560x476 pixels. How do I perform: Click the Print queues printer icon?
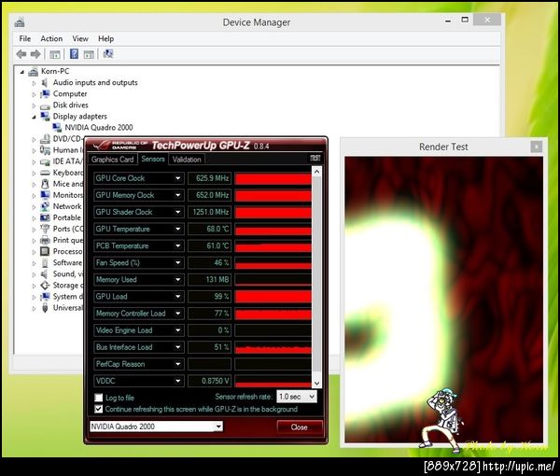coord(45,240)
